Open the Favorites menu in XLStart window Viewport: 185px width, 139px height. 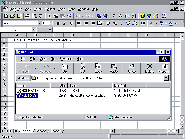point(66,59)
